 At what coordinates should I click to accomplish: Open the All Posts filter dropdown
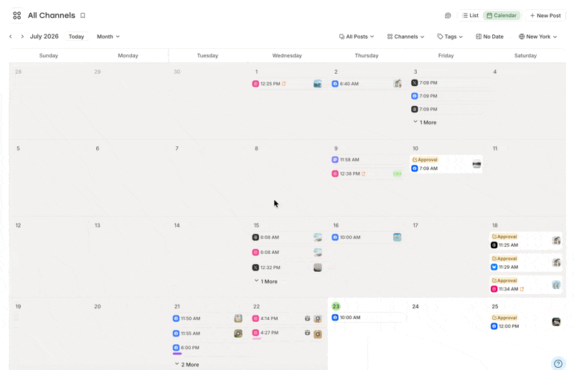point(357,37)
